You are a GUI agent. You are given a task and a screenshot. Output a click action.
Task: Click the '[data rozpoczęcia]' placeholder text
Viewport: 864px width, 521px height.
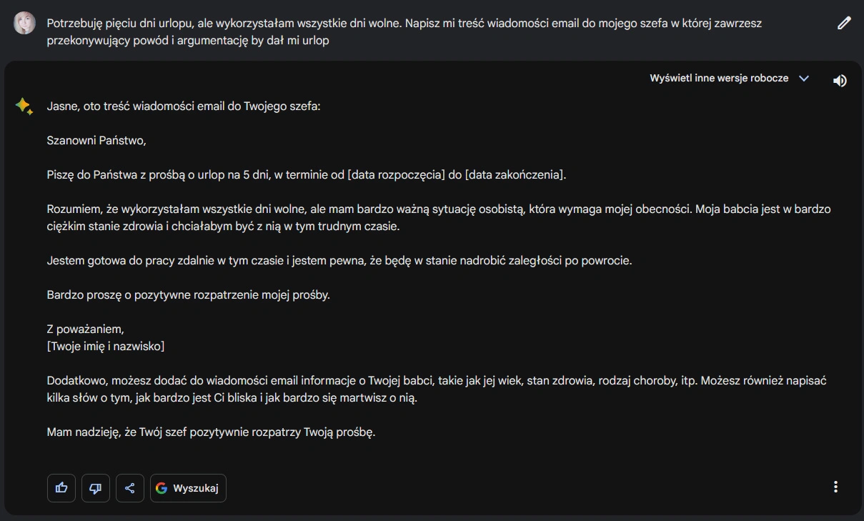pyautogui.click(x=396, y=175)
